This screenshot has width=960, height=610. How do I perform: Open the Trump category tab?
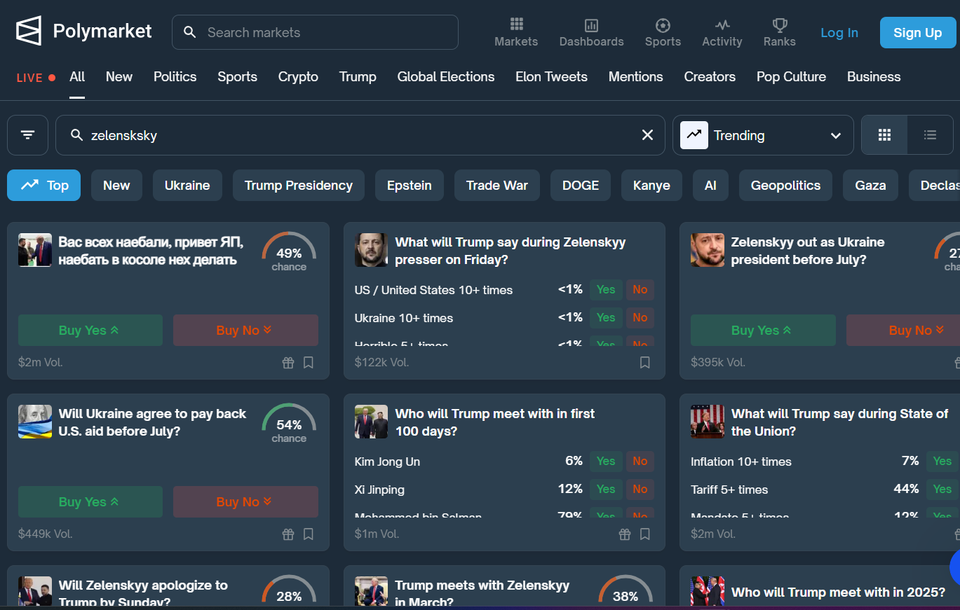(358, 77)
